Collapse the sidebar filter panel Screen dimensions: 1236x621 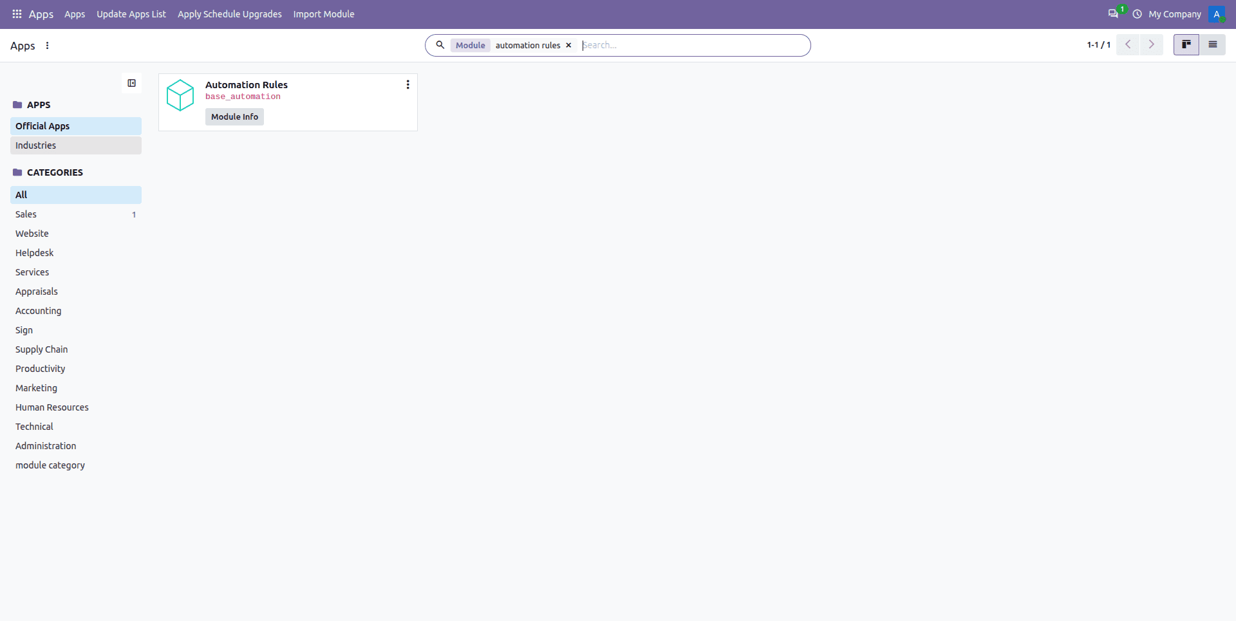(x=132, y=83)
